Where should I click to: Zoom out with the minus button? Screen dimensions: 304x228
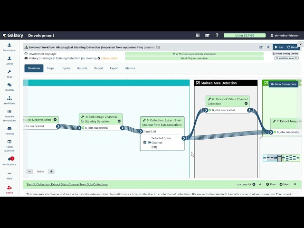pos(29,171)
